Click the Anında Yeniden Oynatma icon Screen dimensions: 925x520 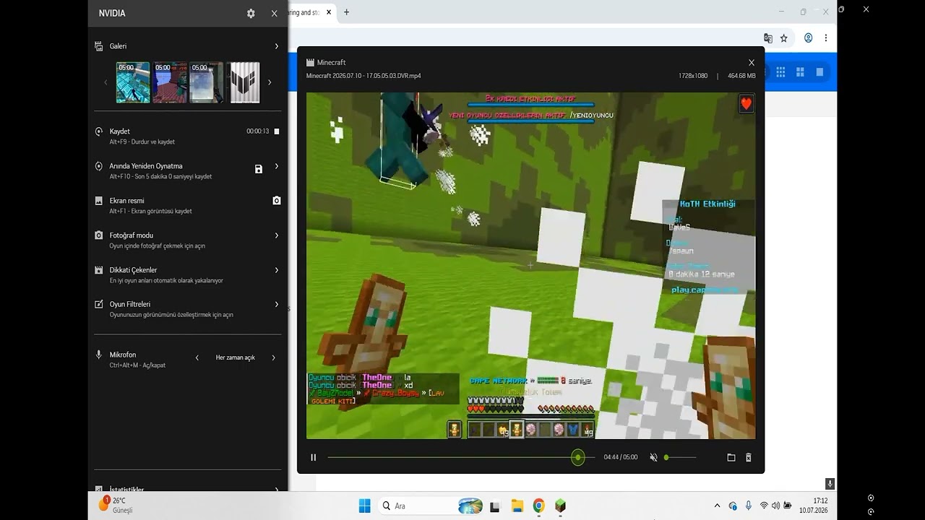(99, 166)
